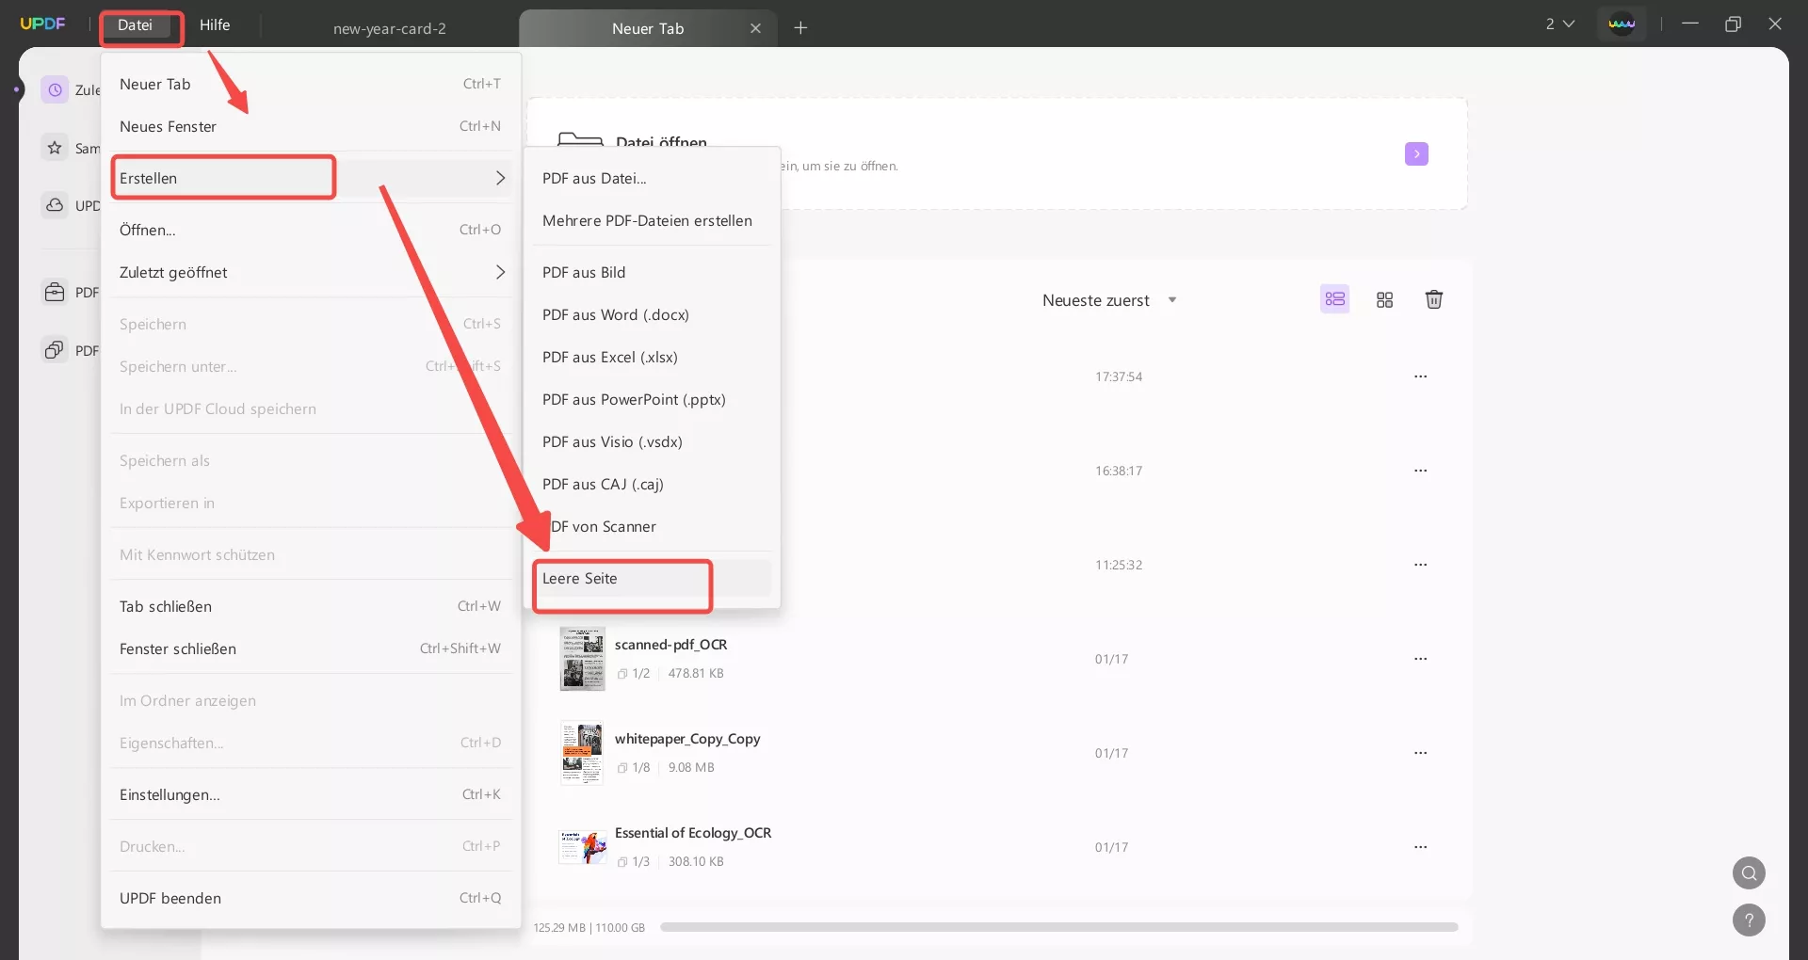Close the Neuer Tab tab
Screen dimensions: 1808x960
pos(755,28)
